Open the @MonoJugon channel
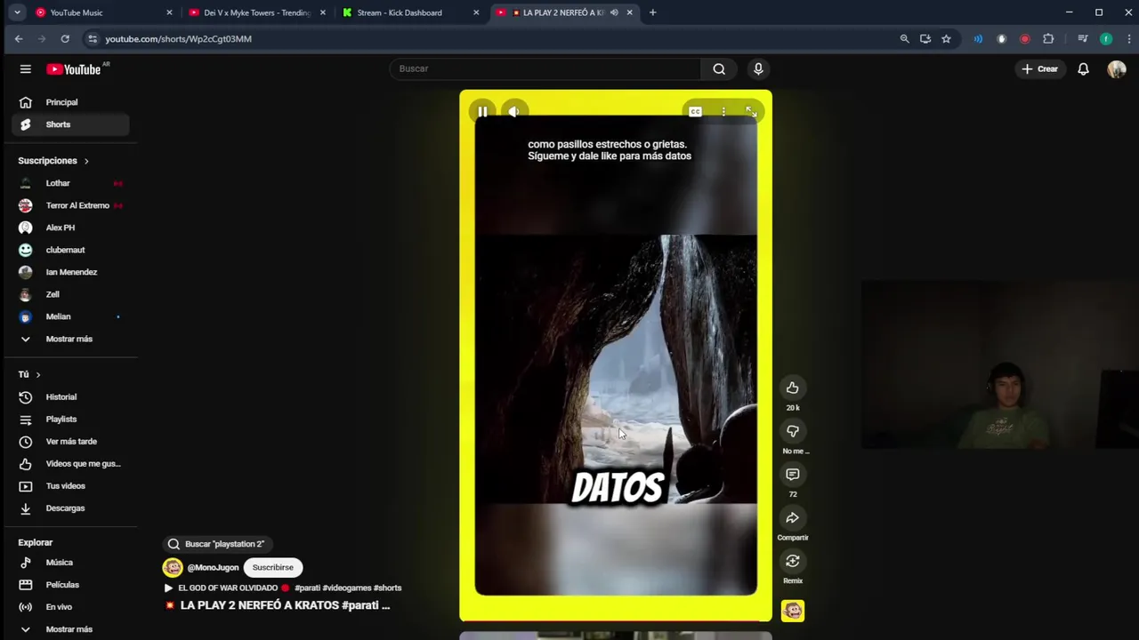The image size is (1139, 640). (x=213, y=567)
